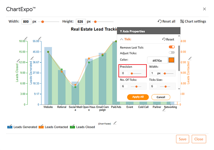Collapse the Tick section chevron
The height and width of the screenshot is (150, 214).
coord(121,39)
